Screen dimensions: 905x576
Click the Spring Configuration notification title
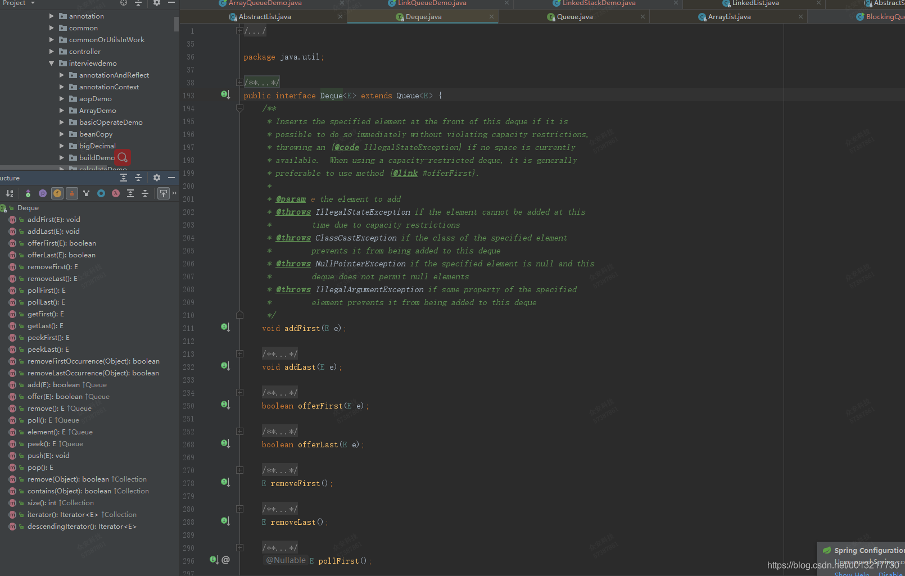click(869, 551)
